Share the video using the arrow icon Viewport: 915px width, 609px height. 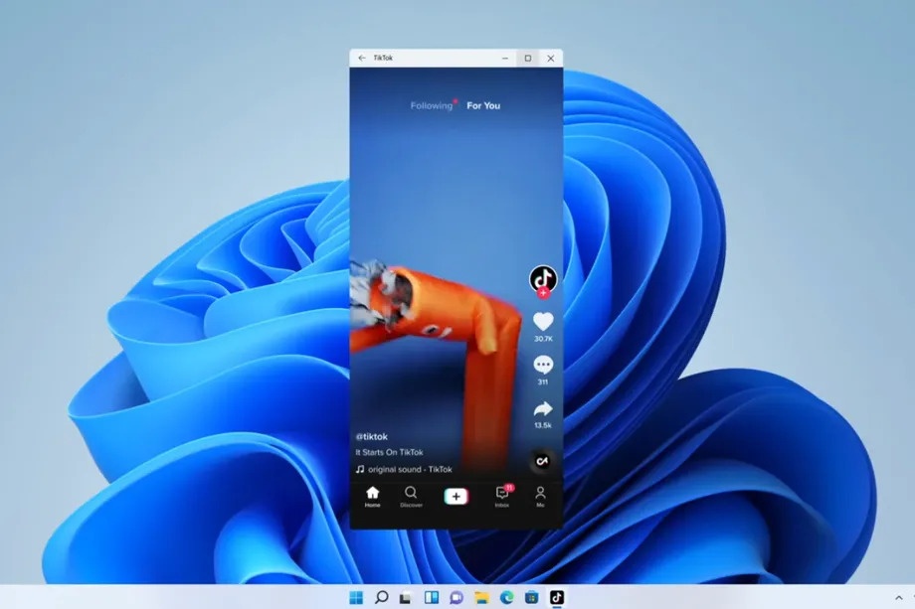pos(542,407)
